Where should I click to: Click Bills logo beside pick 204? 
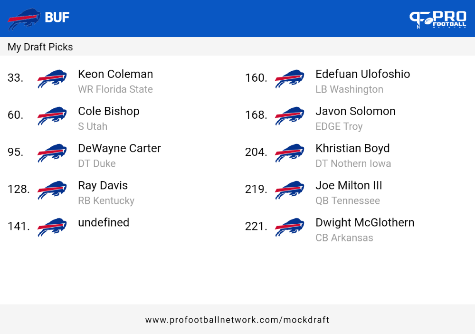coord(290,153)
